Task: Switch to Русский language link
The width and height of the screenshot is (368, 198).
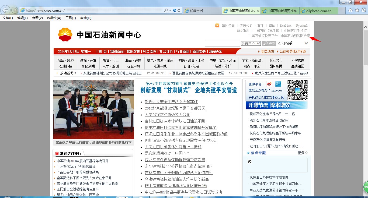Action: pyautogui.click(x=302, y=26)
